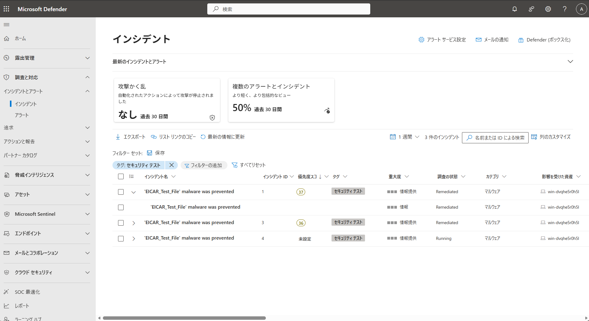Open the app launcher grid icon

coord(7,9)
